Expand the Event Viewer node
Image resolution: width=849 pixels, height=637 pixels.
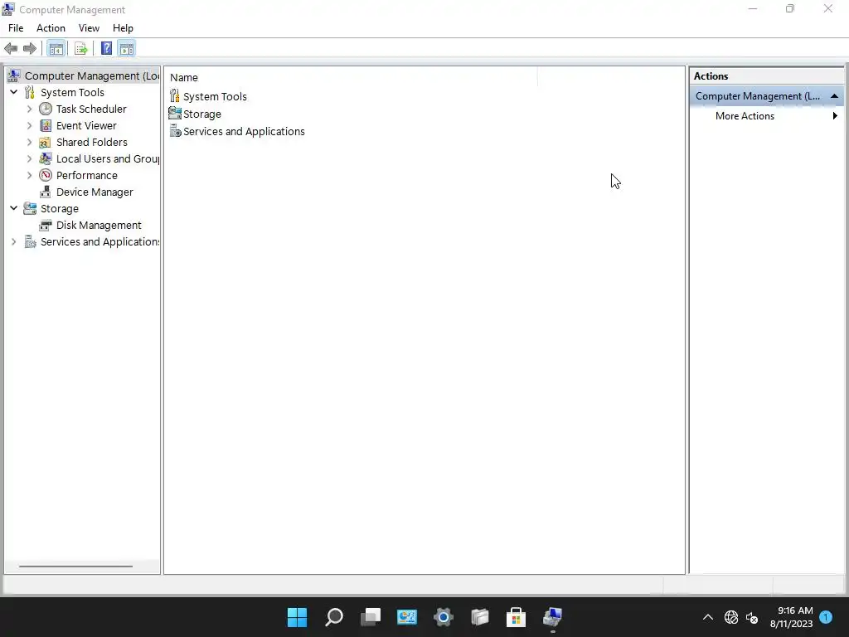coord(30,126)
